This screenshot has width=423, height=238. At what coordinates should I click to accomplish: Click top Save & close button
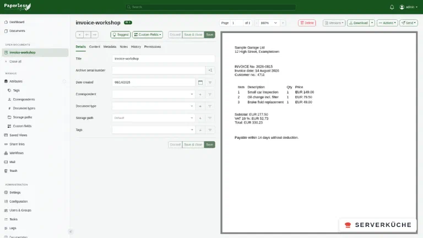tap(193, 35)
